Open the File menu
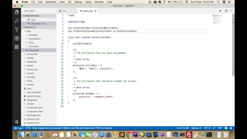247x139 pixels. pyautogui.click(x=33, y=2)
